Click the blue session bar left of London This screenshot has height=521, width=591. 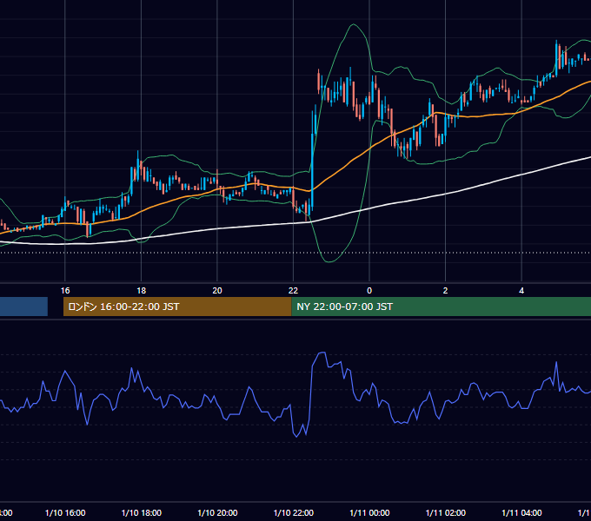pos(23,307)
